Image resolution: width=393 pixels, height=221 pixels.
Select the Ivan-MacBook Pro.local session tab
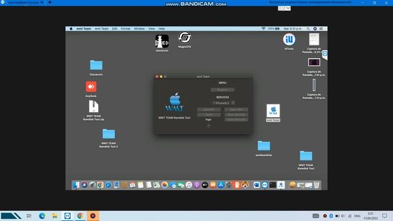point(23,2)
